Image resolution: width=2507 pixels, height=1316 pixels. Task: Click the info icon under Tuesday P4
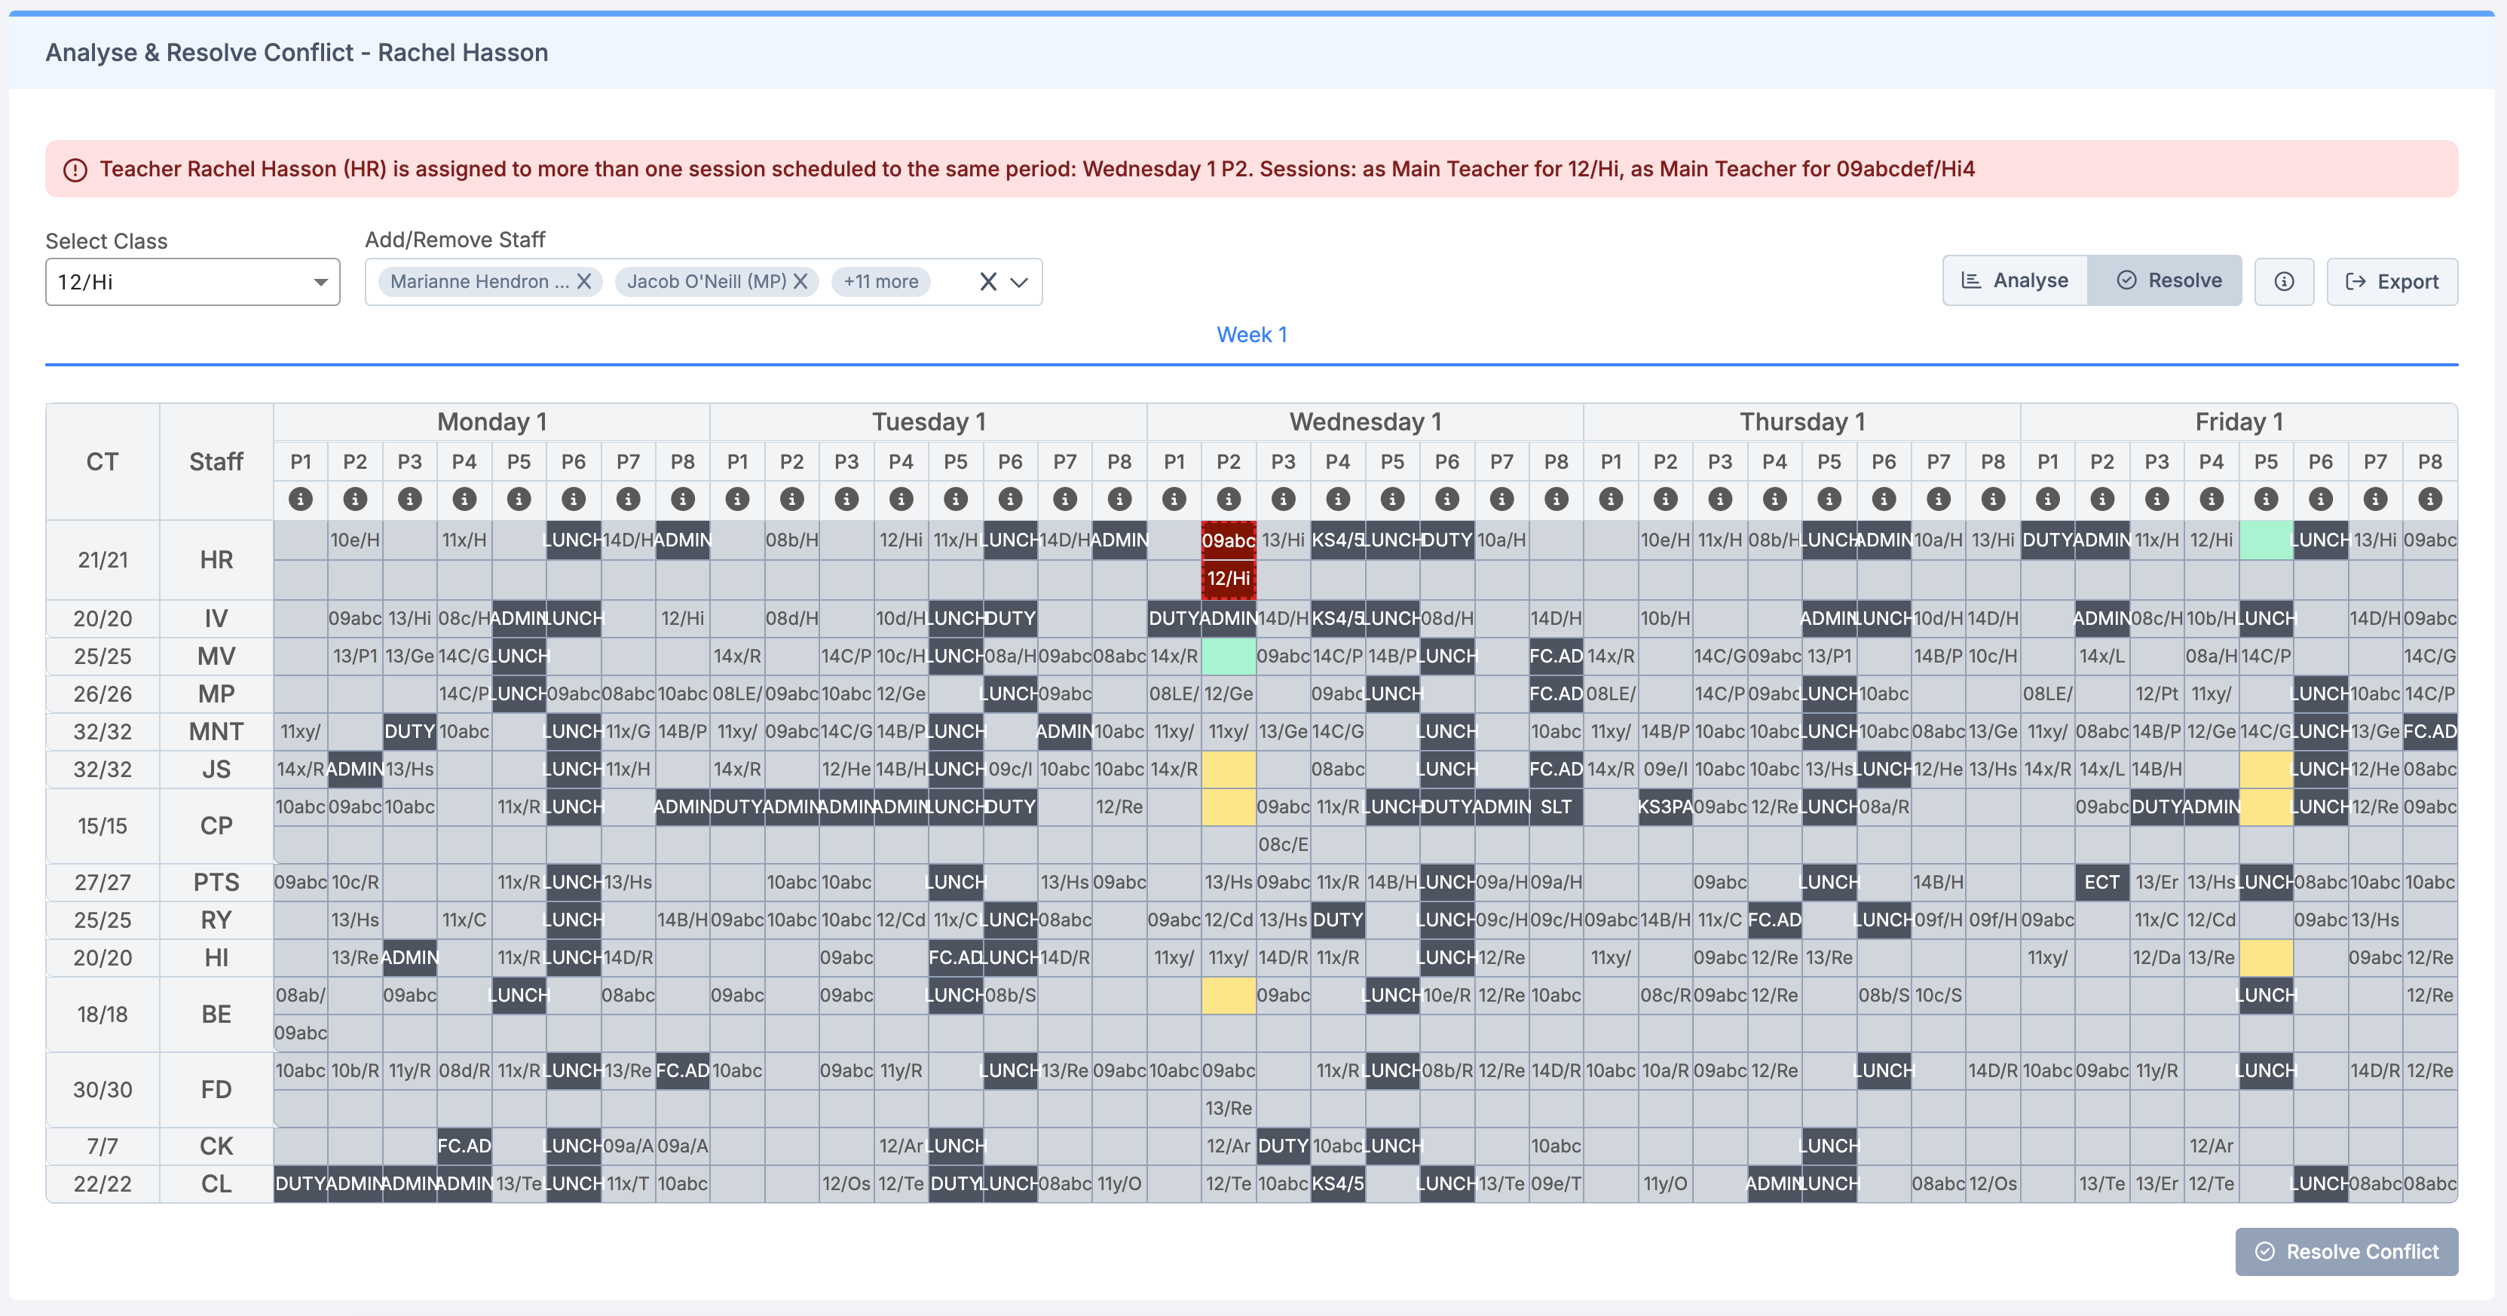[901, 499]
